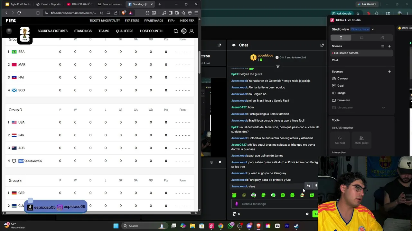Switch to the France: Livescore tab
This screenshot has width=412, height=231.
(x=109, y=4)
